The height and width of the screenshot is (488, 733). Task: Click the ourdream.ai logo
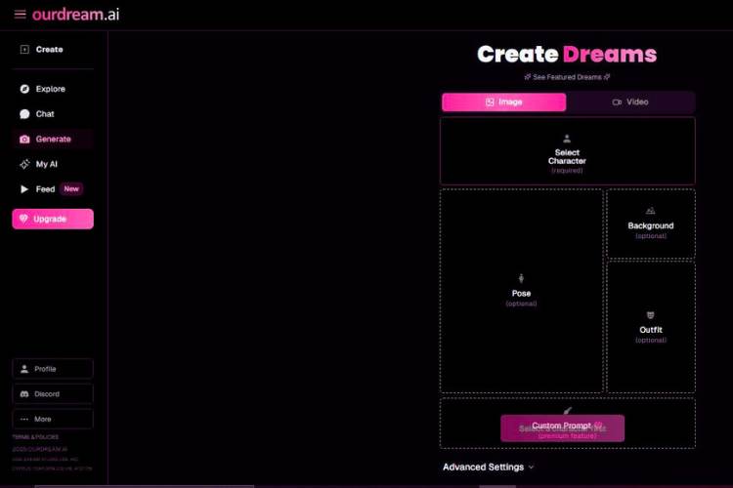coord(76,15)
